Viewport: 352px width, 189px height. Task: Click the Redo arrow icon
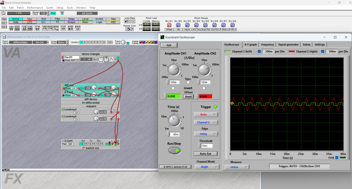(132, 21)
